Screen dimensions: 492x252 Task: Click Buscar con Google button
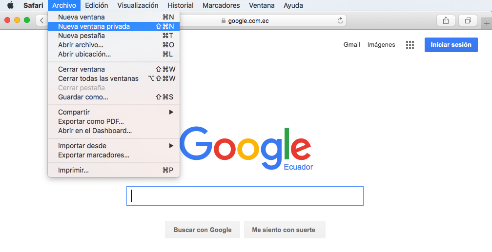pyautogui.click(x=203, y=230)
